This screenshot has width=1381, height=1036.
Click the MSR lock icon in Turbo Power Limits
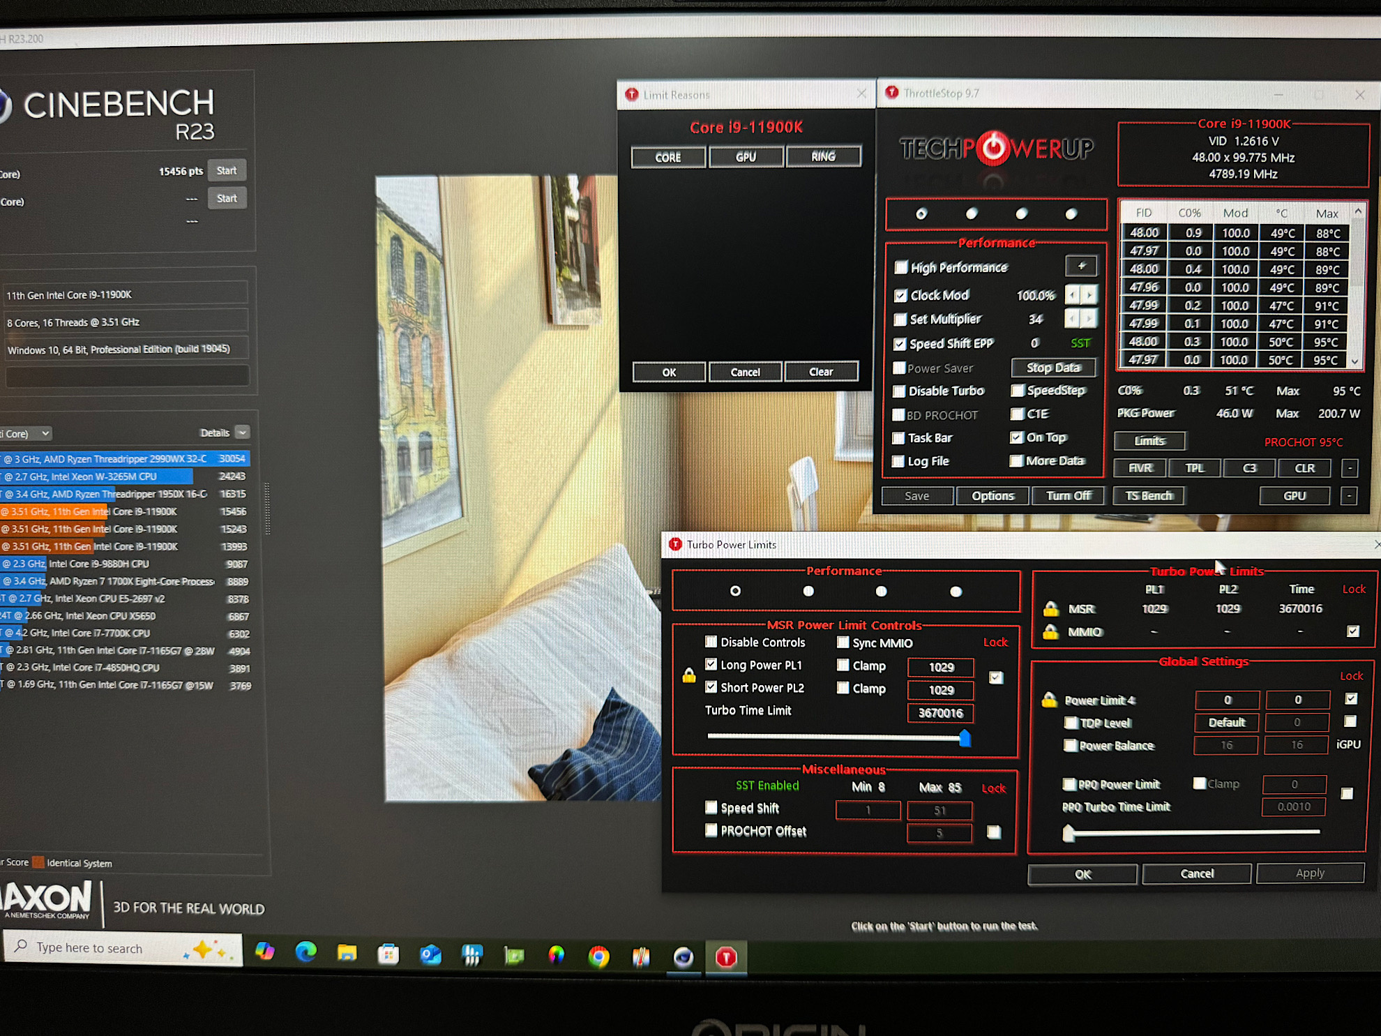[x=1050, y=608]
